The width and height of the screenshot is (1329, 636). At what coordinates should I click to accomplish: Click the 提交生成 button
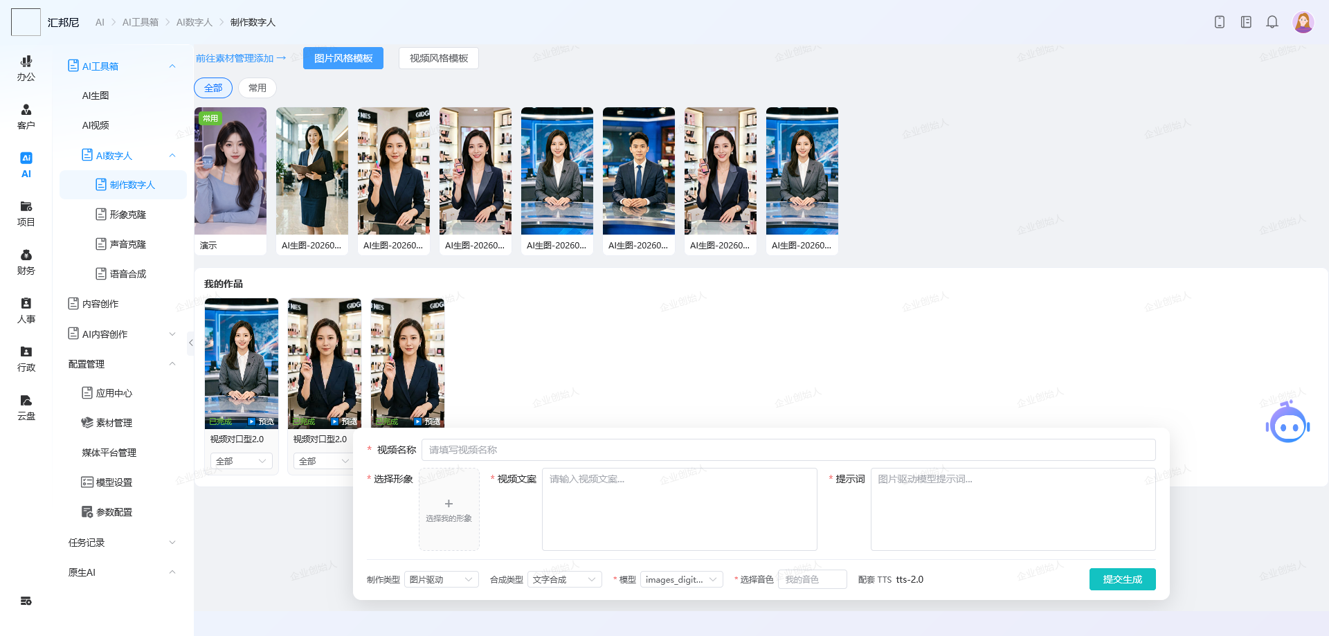point(1122,579)
